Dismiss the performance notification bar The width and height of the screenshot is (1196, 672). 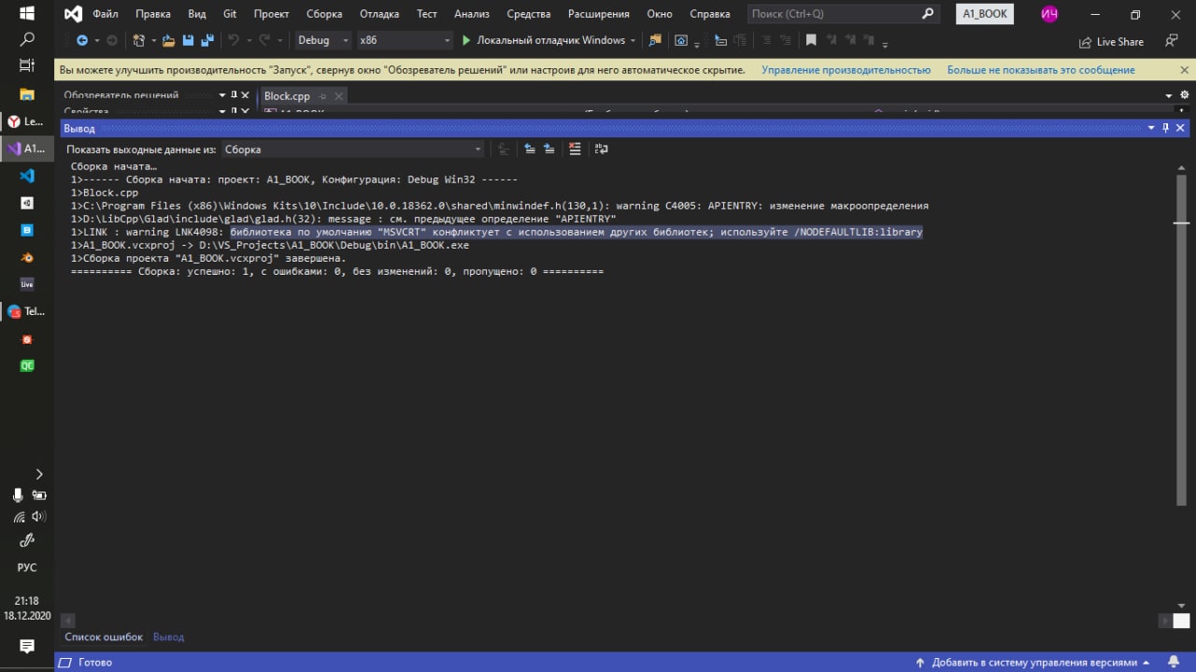(x=1184, y=70)
